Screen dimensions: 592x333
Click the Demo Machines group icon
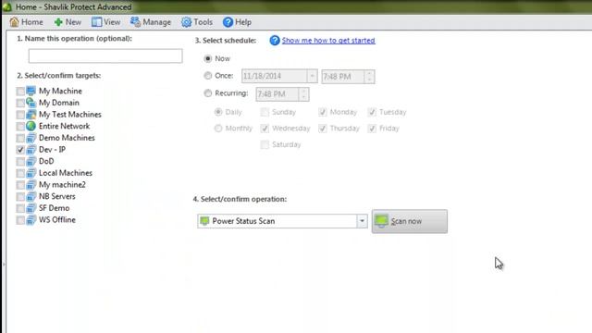pyautogui.click(x=31, y=138)
